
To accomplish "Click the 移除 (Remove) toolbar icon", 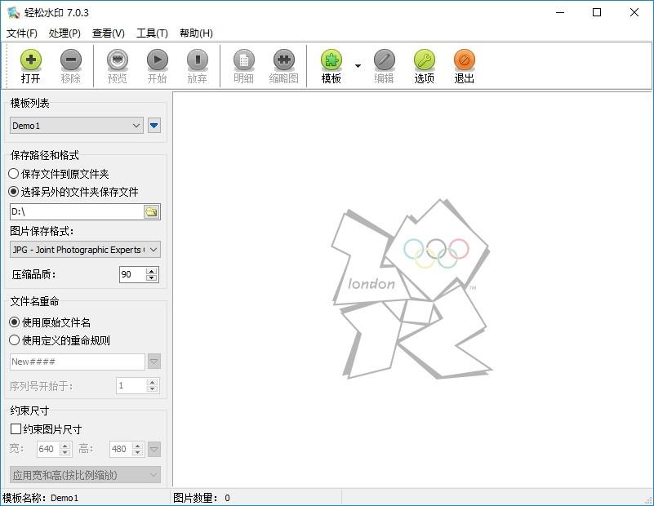I will [71, 60].
